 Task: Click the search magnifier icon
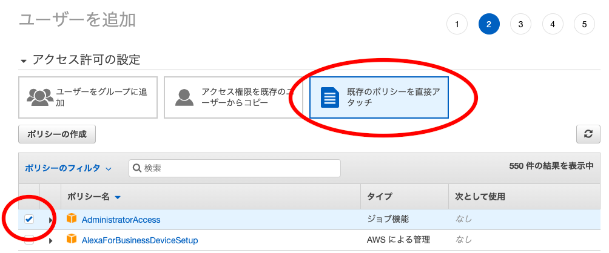[136, 168]
